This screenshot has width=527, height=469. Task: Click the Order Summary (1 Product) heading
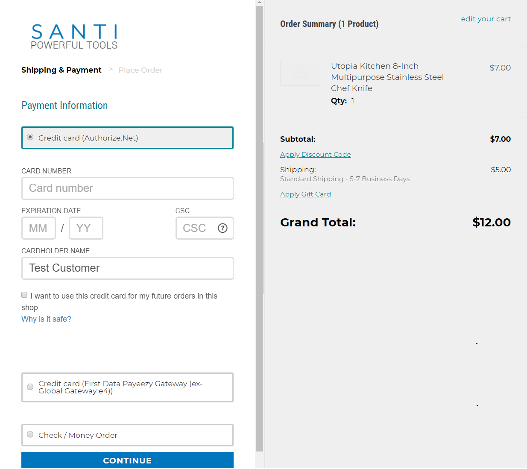coord(329,24)
